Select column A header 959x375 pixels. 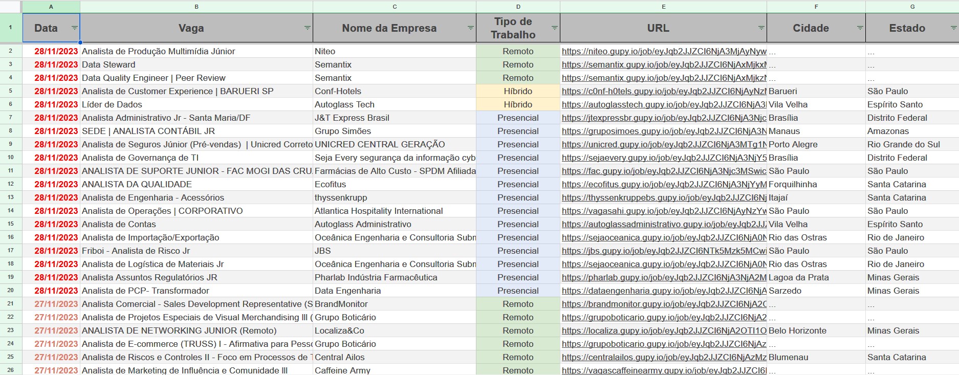click(51, 7)
